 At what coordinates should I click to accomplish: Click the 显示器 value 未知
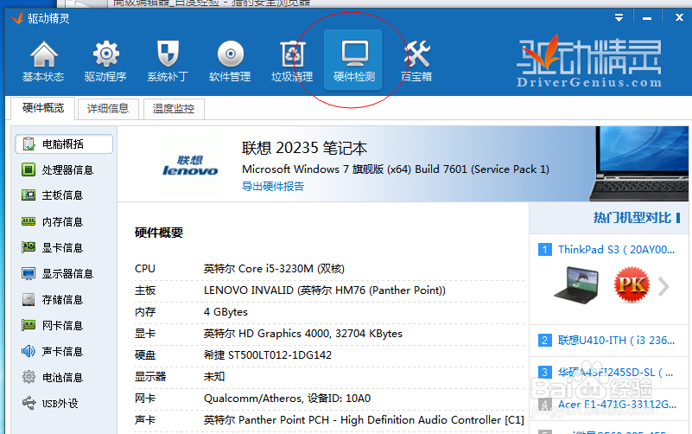click(x=214, y=377)
